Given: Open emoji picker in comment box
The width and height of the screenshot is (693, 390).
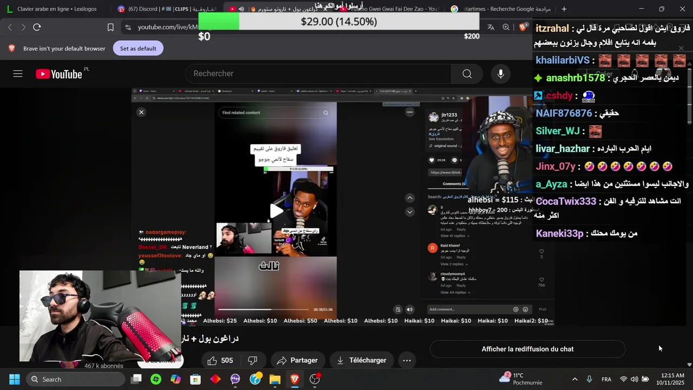Looking at the screenshot, I should [x=525, y=309].
